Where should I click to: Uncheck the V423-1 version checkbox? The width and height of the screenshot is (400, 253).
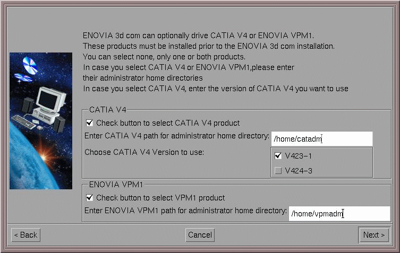coord(278,156)
